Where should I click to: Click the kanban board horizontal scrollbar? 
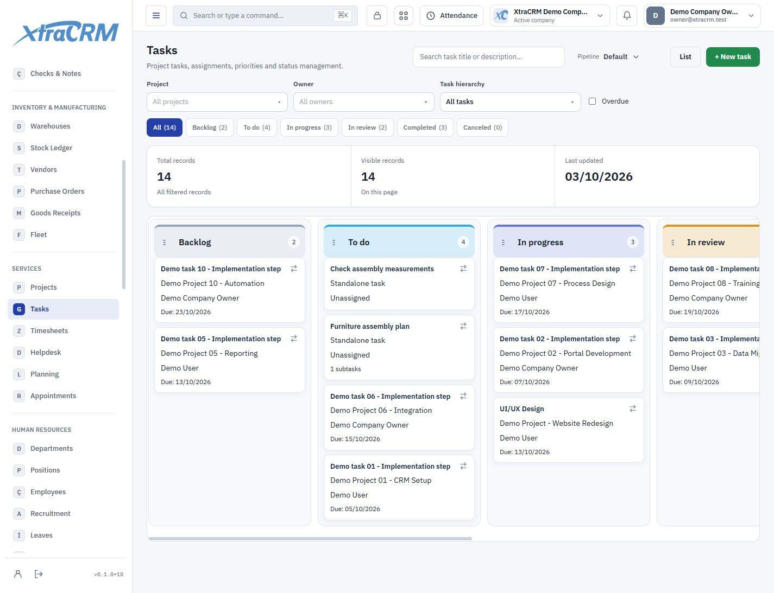(310, 539)
